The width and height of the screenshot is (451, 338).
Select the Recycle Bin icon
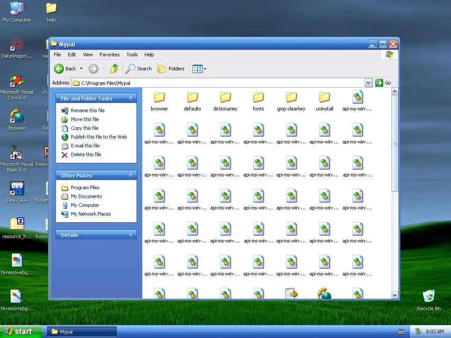(x=429, y=300)
